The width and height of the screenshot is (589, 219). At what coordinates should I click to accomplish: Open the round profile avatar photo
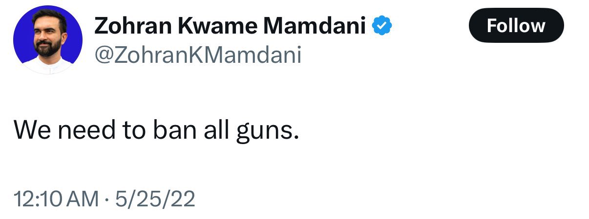tap(48, 40)
